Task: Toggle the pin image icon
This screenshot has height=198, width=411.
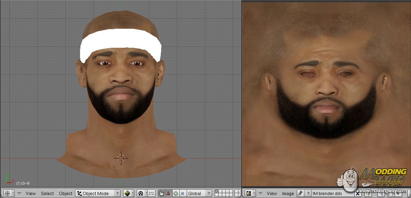Action: (x=300, y=193)
